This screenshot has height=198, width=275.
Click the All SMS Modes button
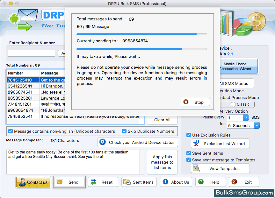pyautogui.click(x=237, y=83)
